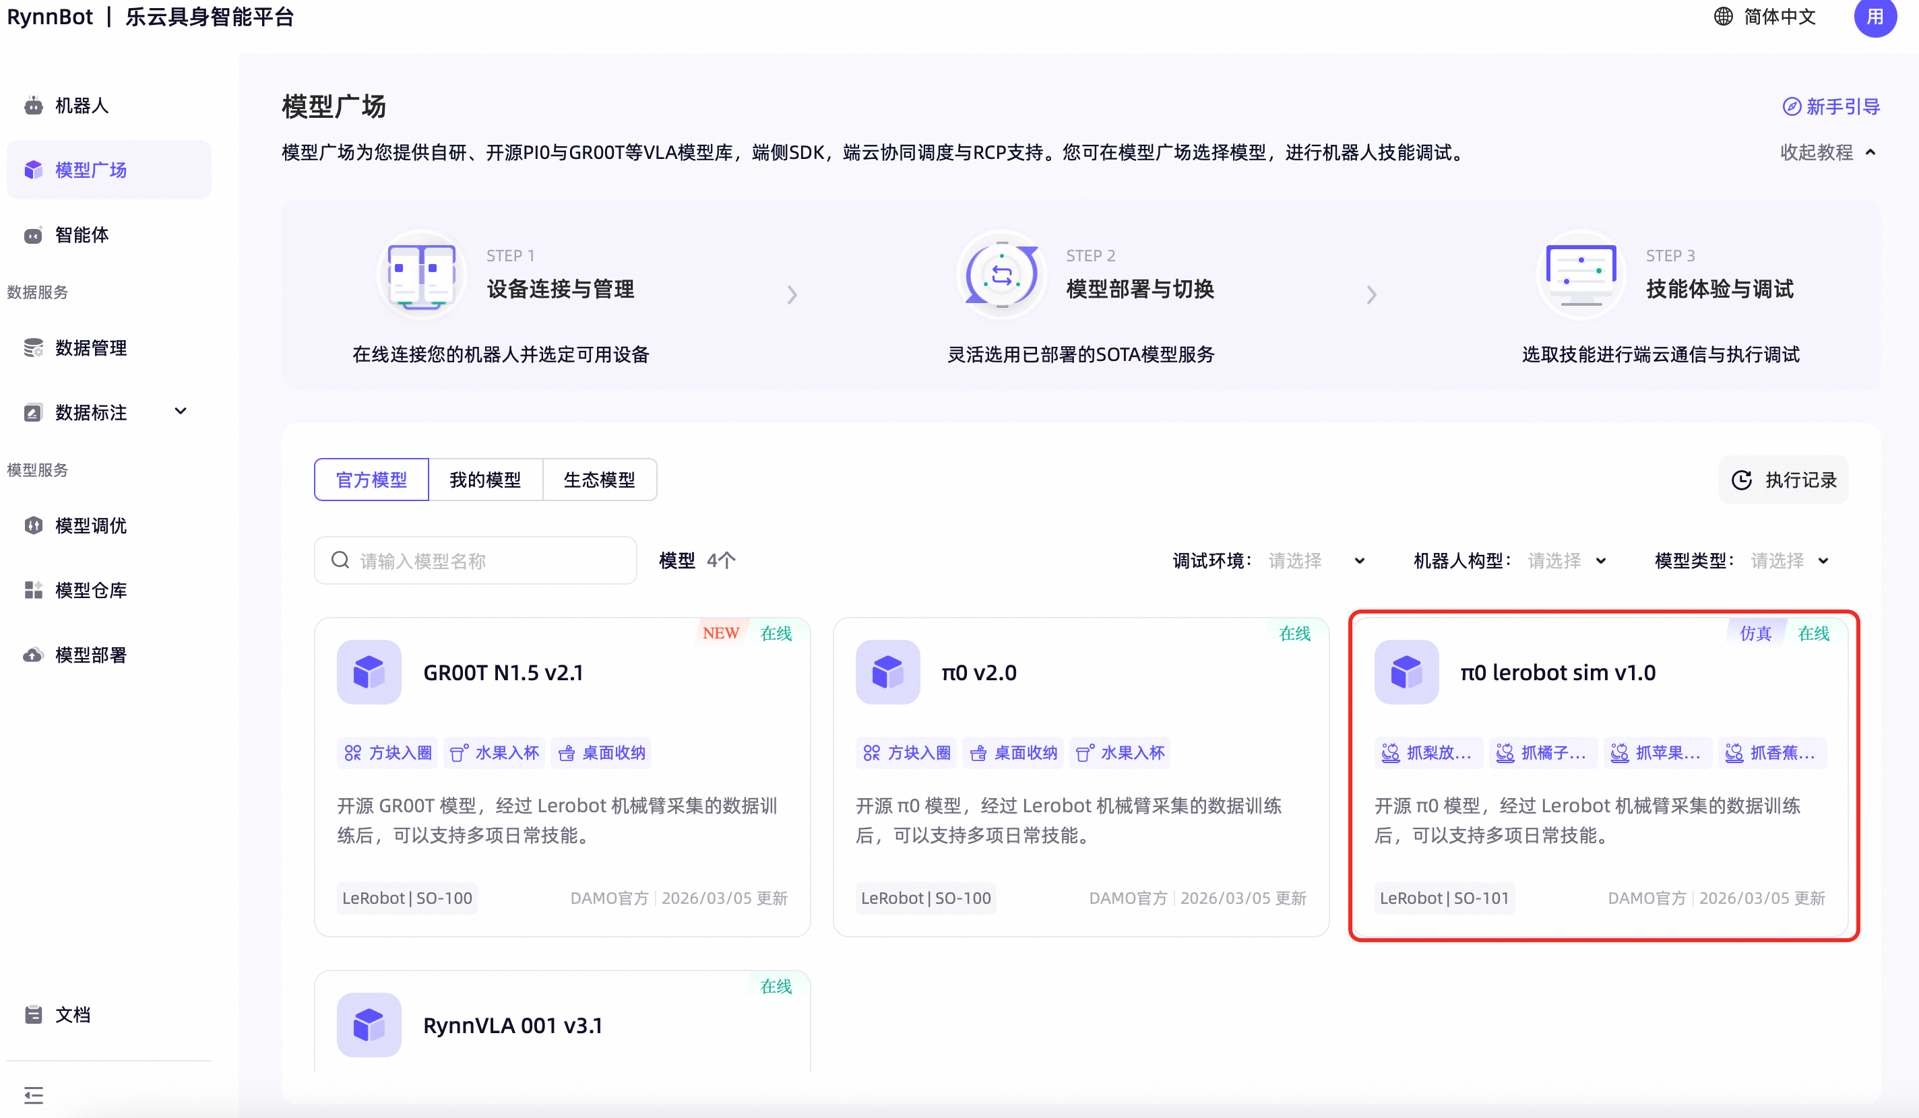Click the 方块入圈 tag on GR00T card
Screen dimensions: 1919x1118
tap(388, 753)
